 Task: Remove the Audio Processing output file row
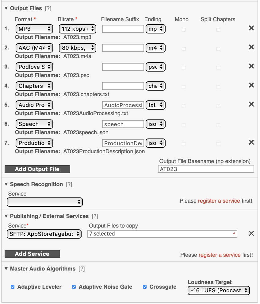[x=251, y=104]
